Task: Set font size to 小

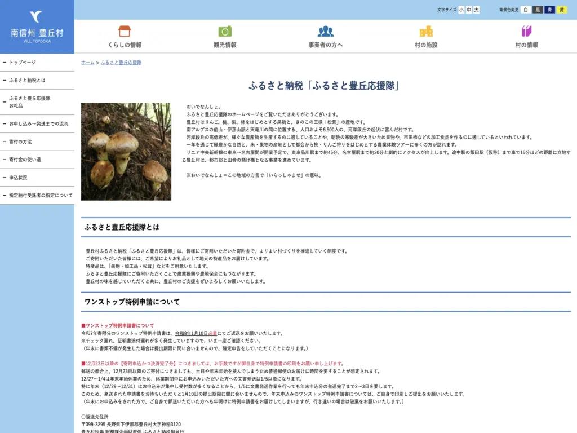Action: 461,10
